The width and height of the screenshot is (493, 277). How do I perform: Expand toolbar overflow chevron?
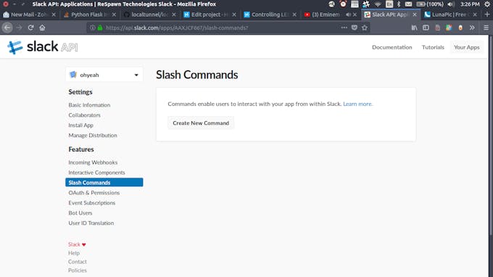coord(472,28)
